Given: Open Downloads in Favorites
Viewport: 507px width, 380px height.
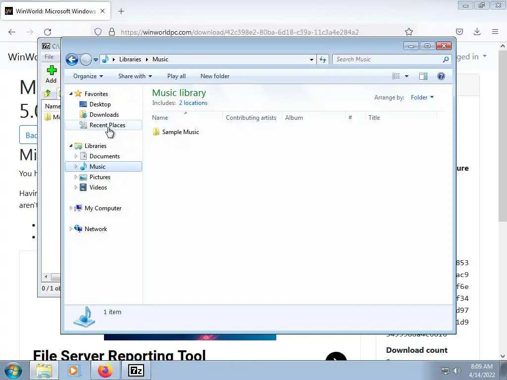Looking at the screenshot, I should pos(104,115).
